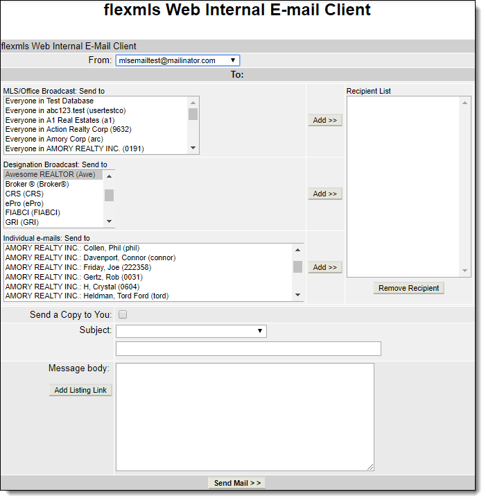Focus the subject text input field

pos(248,348)
